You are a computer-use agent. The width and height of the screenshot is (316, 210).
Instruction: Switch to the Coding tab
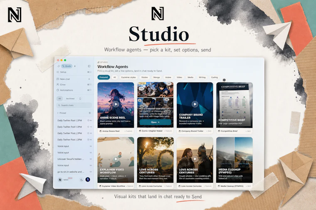coord(215,77)
